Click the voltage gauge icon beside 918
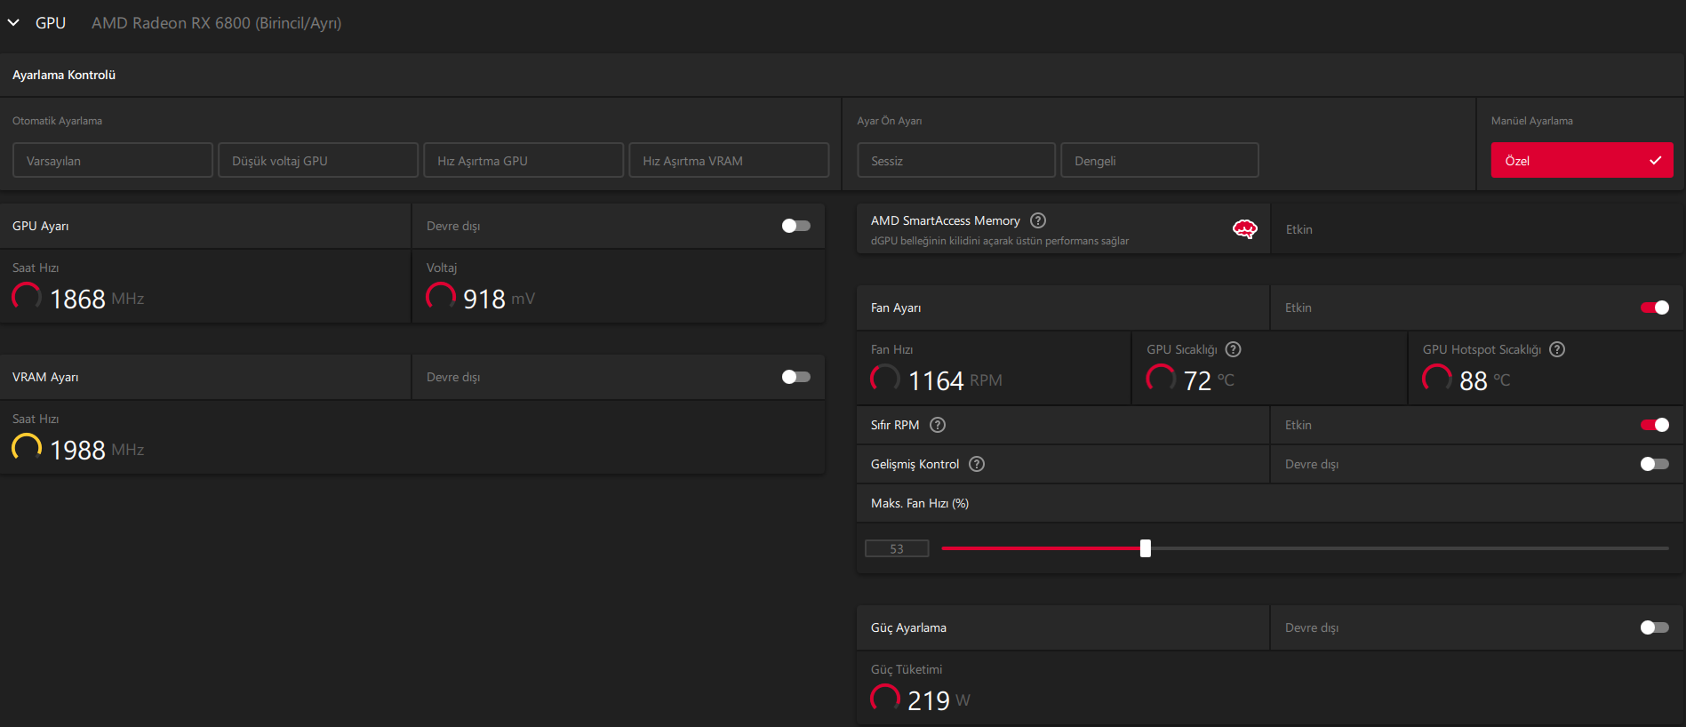This screenshot has width=1686, height=727. [x=441, y=296]
